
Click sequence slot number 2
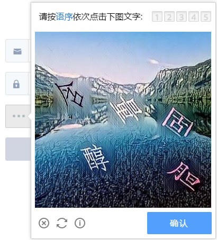point(169,17)
